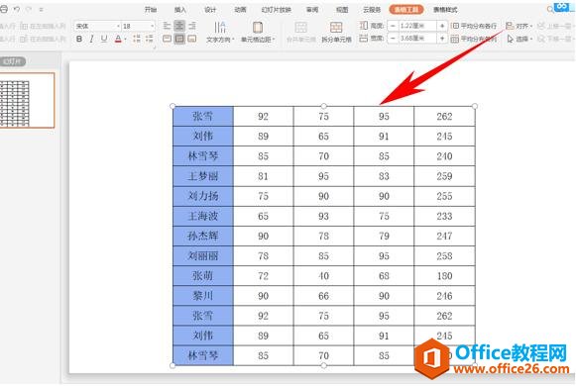Image resolution: width=576 pixels, height=386 pixels.
Task: Click the column width field 3.68厘米
Action: click(x=417, y=39)
